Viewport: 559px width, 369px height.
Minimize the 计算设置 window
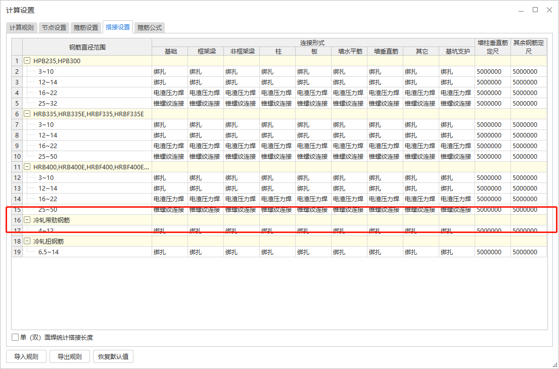click(x=521, y=10)
